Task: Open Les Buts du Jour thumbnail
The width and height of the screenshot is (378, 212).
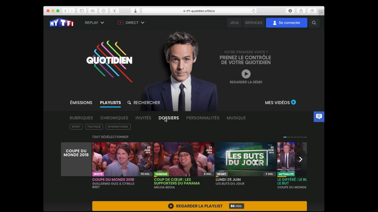Action: (246, 159)
